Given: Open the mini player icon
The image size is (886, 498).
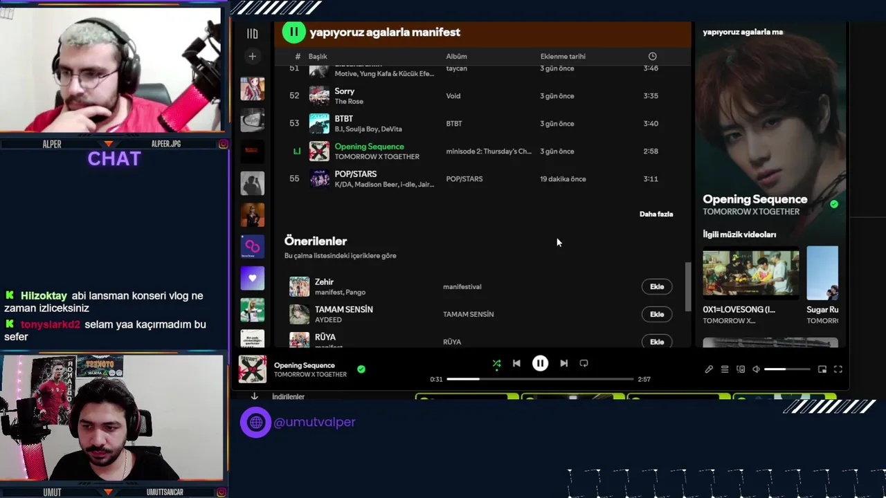Looking at the screenshot, I should point(822,369).
